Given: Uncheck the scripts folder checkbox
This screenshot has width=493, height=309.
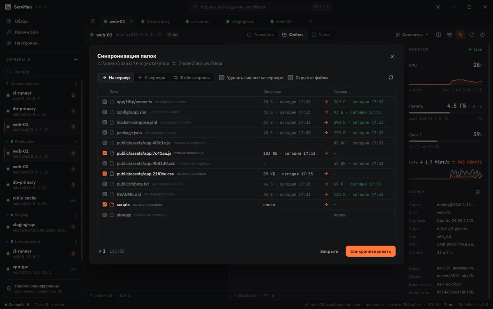Looking at the screenshot, I should pyautogui.click(x=105, y=204).
